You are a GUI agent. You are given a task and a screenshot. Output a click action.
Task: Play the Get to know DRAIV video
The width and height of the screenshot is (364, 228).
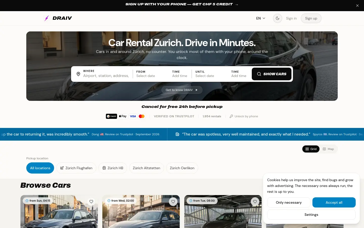tap(182, 90)
